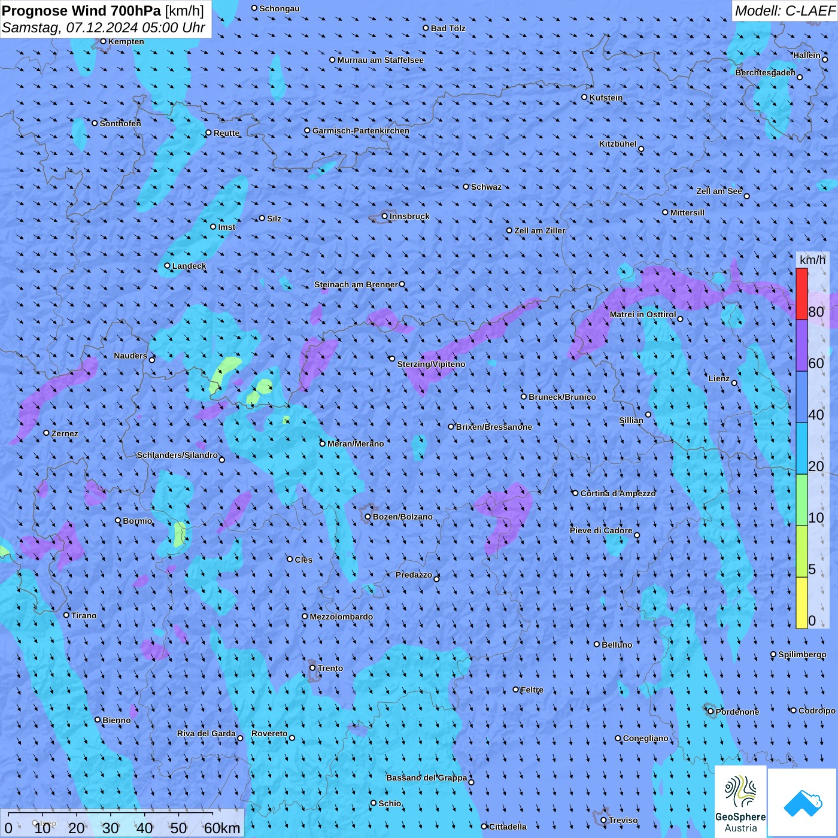
Task: Select the Codroipo city label
Action: [x=816, y=711]
